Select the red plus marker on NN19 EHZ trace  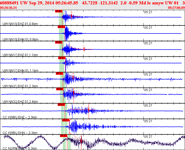(x=71, y=12)
